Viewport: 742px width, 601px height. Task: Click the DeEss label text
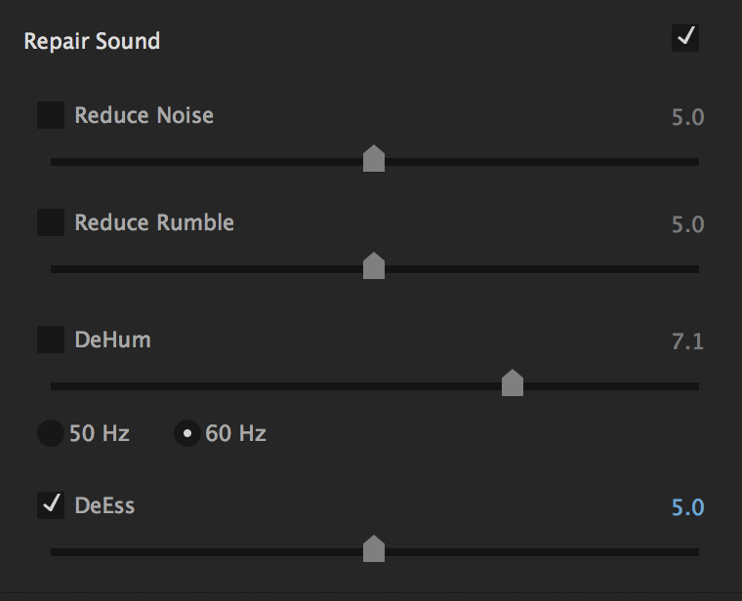coord(104,505)
